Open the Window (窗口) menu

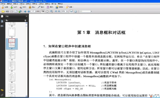click(x=54, y=4)
